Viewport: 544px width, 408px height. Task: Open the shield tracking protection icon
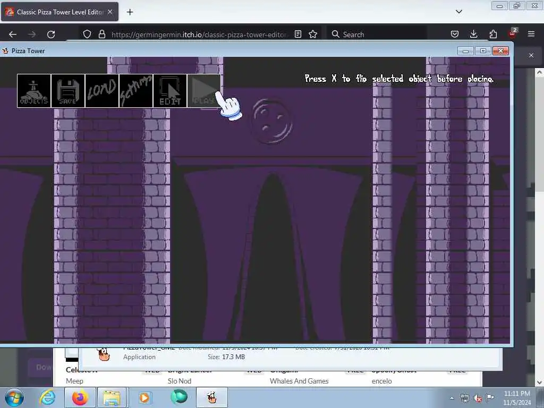(87, 34)
